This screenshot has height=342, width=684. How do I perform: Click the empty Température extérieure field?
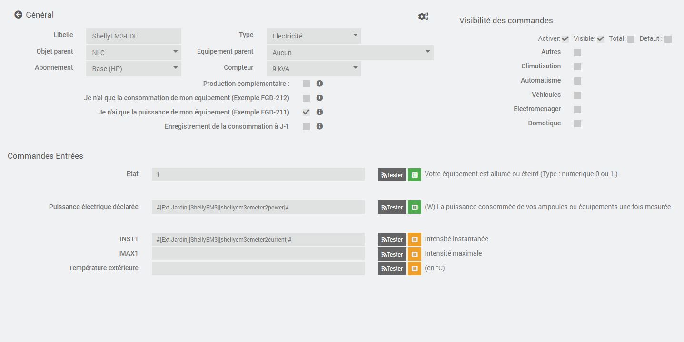[x=258, y=268]
